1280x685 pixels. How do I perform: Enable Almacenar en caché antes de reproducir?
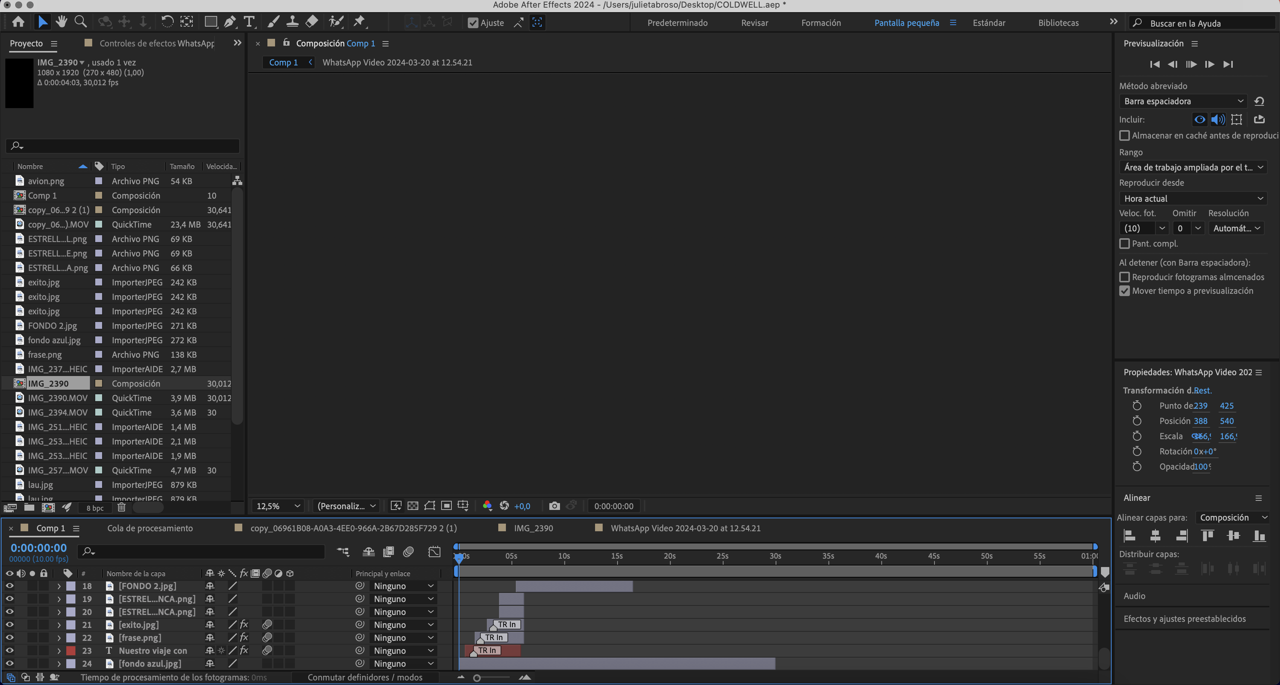(x=1125, y=135)
